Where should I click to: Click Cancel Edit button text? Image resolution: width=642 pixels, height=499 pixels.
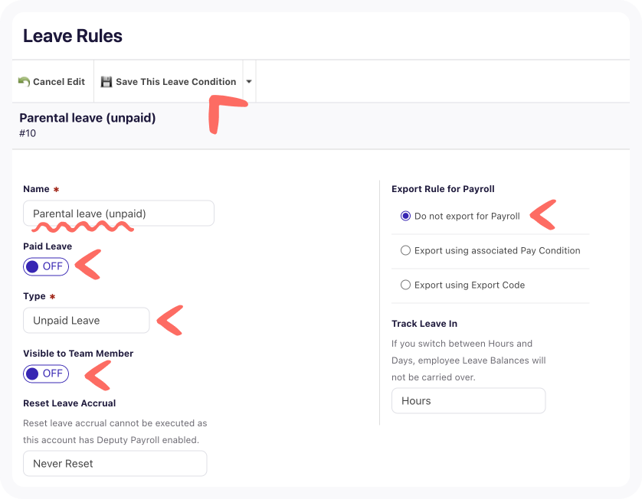tap(59, 82)
